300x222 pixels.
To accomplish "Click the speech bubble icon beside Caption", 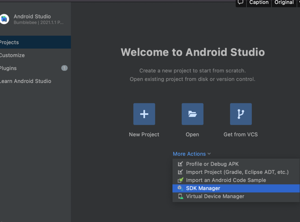I will (240, 2).
